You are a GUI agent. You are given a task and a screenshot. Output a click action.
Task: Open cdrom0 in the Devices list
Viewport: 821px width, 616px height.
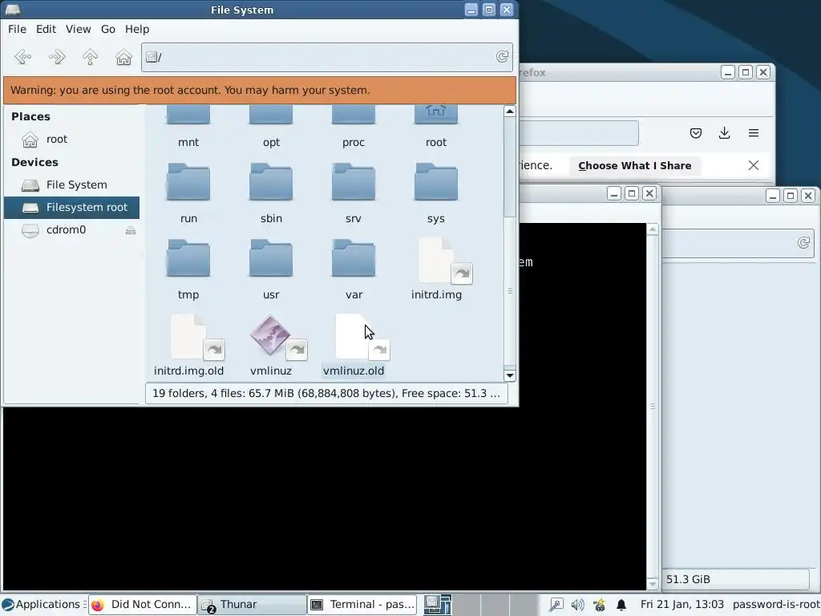pyautogui.click(x=66, y=230)
